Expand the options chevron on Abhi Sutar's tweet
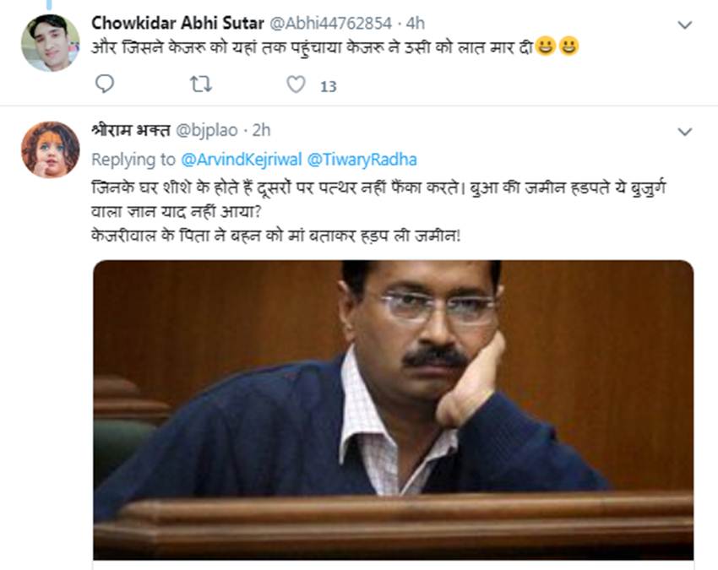718x570 pixels. coord(685,25)
